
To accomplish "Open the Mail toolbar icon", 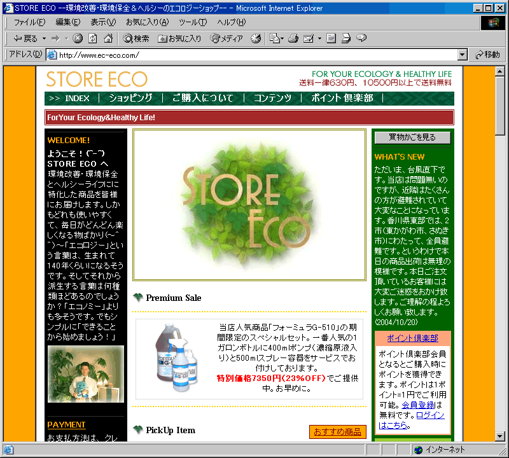I will point(275,39).
